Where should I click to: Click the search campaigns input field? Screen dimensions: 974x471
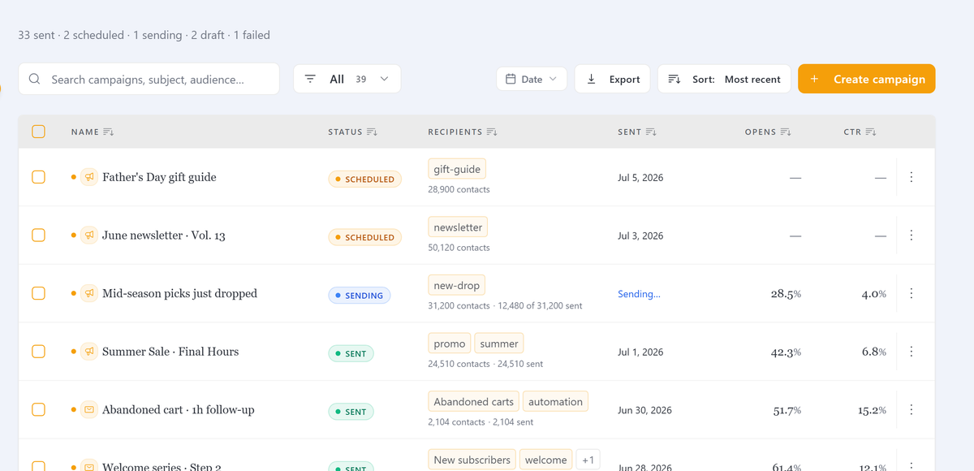[x=149, y=79]
